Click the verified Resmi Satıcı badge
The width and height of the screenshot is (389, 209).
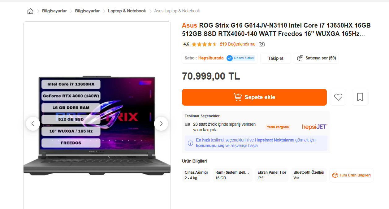pos(240,58)
